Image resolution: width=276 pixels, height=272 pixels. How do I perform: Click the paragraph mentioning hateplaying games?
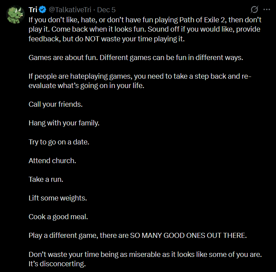click(140, 81)
